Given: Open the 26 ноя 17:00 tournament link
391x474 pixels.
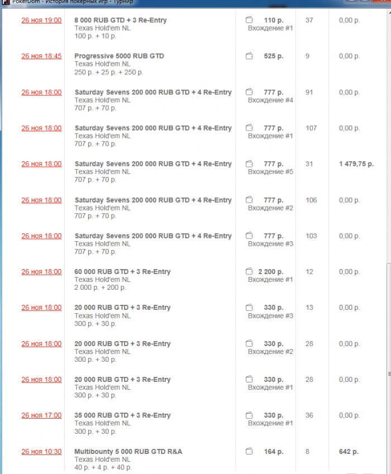Looking at the screenshot, I should [x=41, y=415].
